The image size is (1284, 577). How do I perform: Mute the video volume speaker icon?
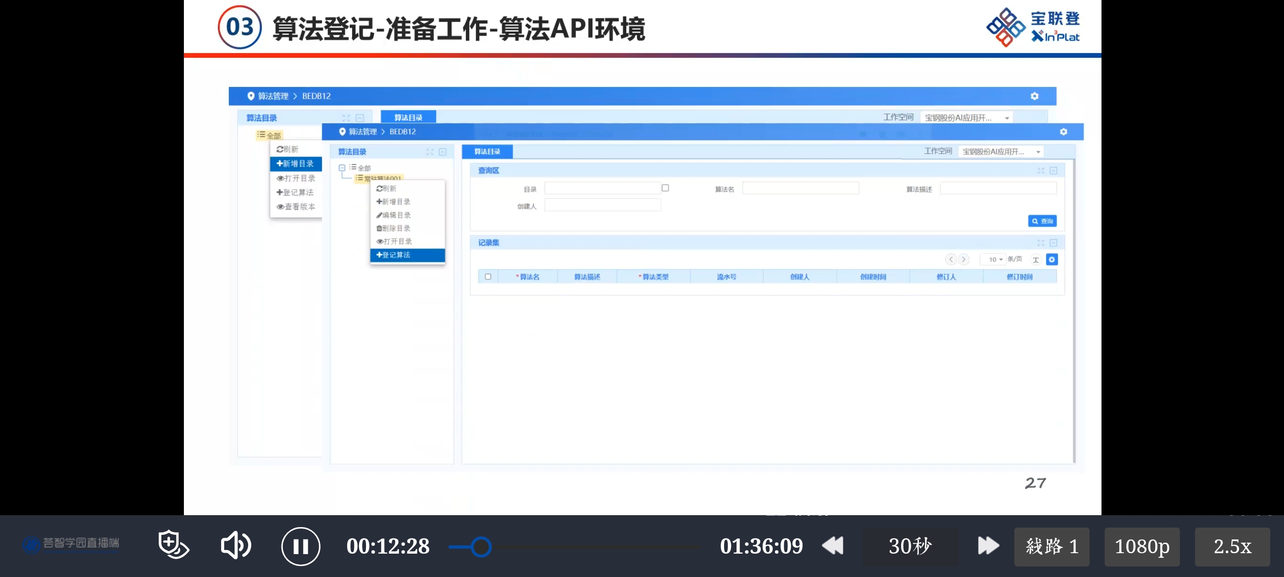235,546
